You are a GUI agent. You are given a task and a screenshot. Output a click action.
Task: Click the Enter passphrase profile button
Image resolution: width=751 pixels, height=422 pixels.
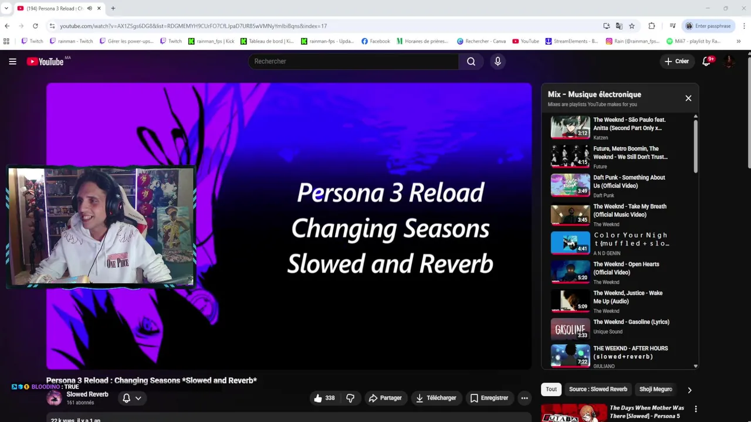[x=708, y=26]
